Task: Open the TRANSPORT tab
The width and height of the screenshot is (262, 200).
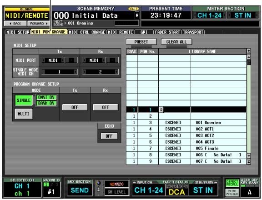Action: point(193,32)
